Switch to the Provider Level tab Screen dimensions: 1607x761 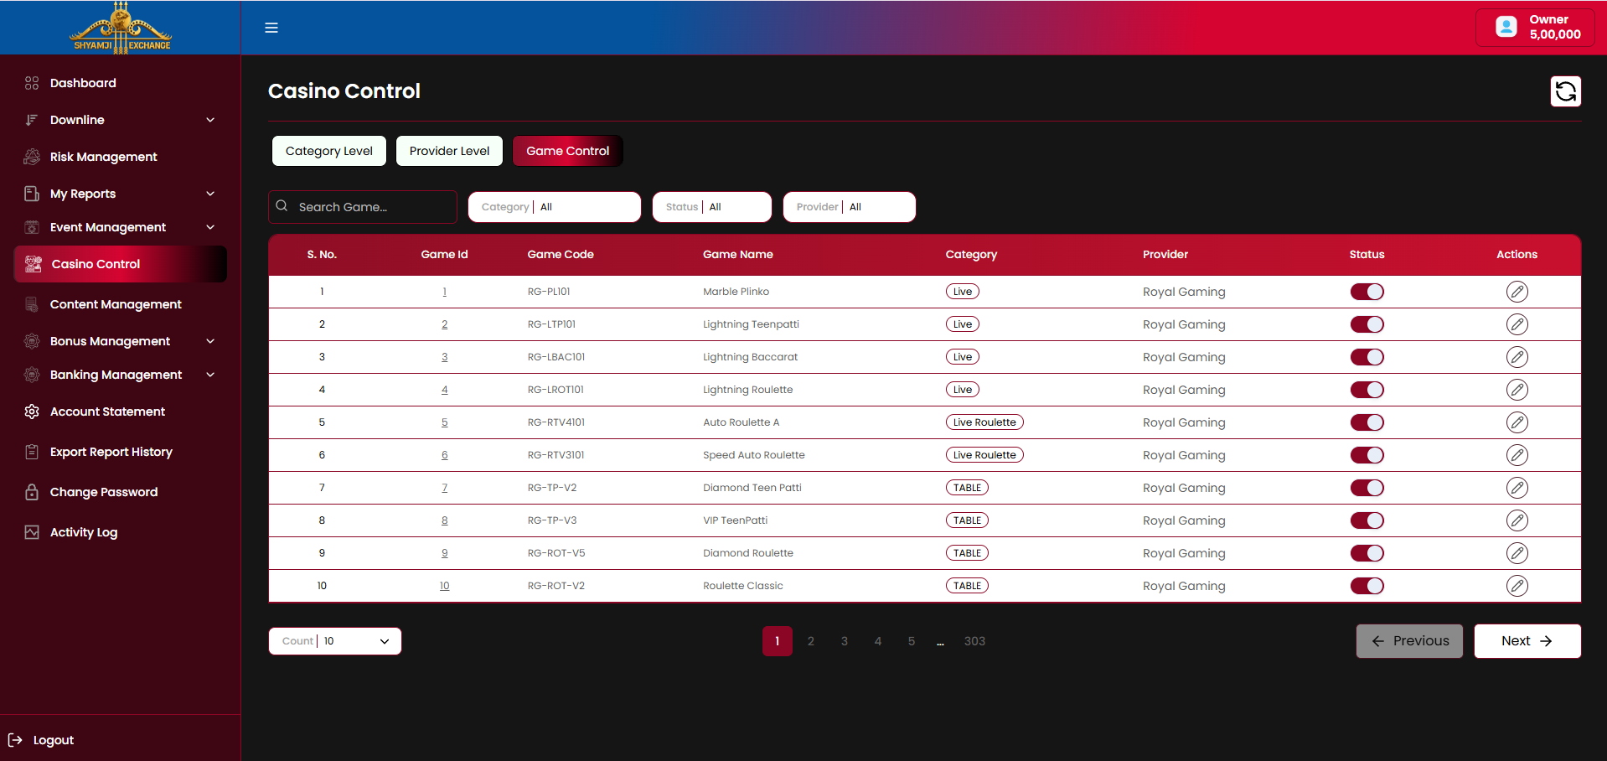449,151
